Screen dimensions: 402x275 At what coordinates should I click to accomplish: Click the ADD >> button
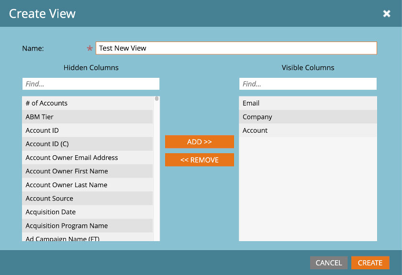(200, 141)
